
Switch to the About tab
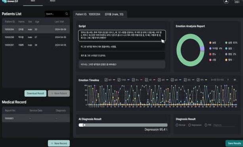point(53,1)
